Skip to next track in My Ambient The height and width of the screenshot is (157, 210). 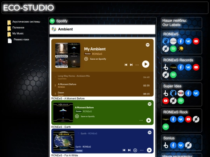[131, 65]
